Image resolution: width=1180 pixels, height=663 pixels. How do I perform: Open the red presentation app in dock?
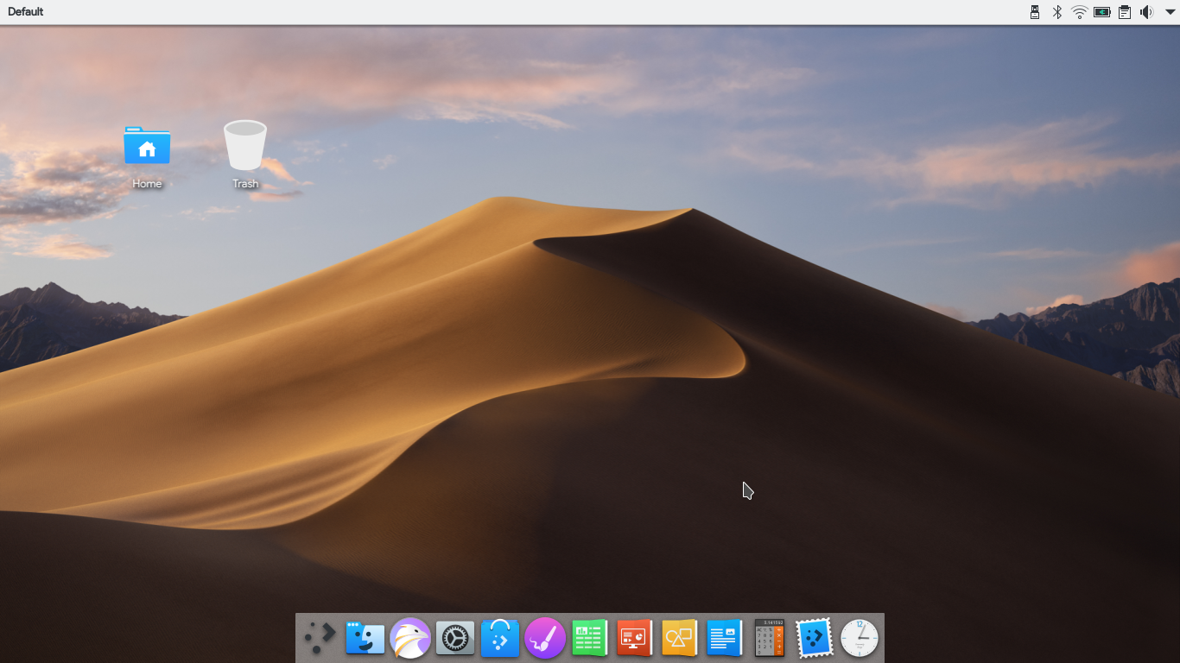(635, 639)
